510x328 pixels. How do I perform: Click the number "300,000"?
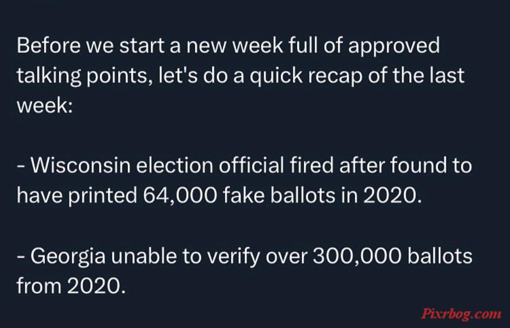(357, 257)
